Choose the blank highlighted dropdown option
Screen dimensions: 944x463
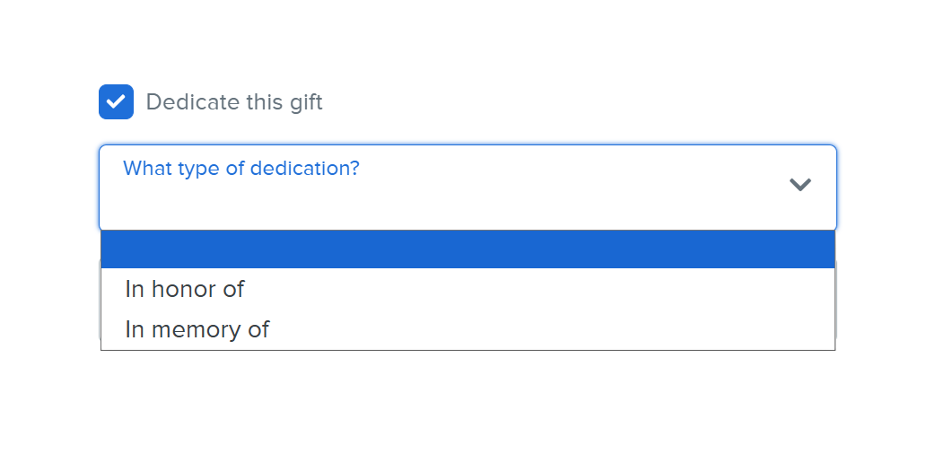[468, 249]
